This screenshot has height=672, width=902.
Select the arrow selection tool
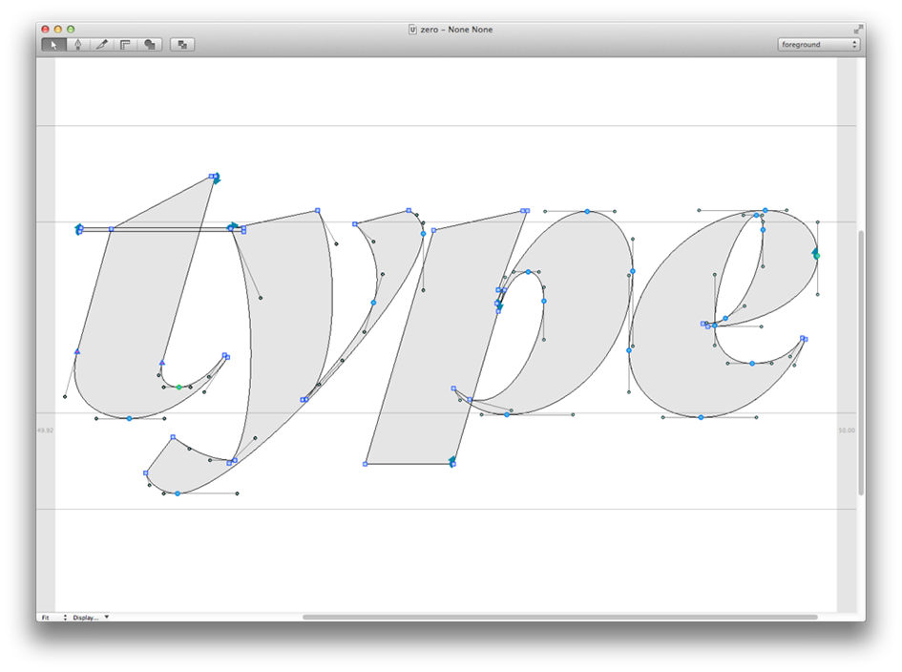tap(53, 45)
